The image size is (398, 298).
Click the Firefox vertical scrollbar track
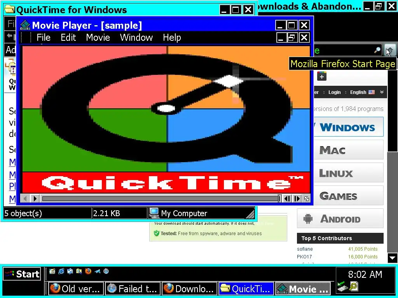pos(393,202)
